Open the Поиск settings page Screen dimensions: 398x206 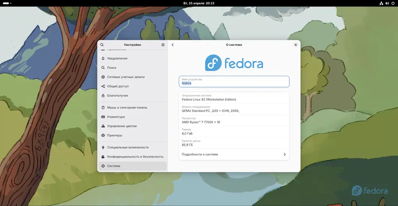coord(133,68)
